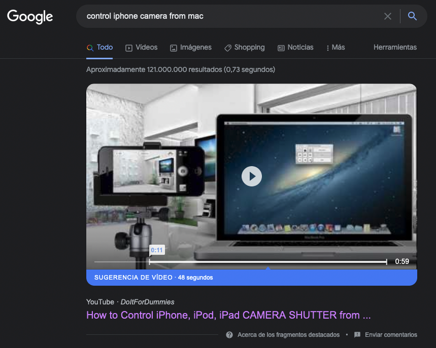The image size is (436, 348).
Task: Switch to the Vídeos tab
Action: pyautogui.click(x=141, y=48)
